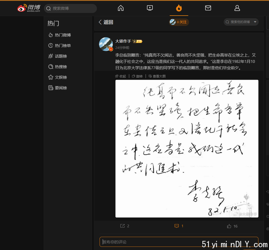
Task: Rotate the image with 旋转
Action: [137, 76]
